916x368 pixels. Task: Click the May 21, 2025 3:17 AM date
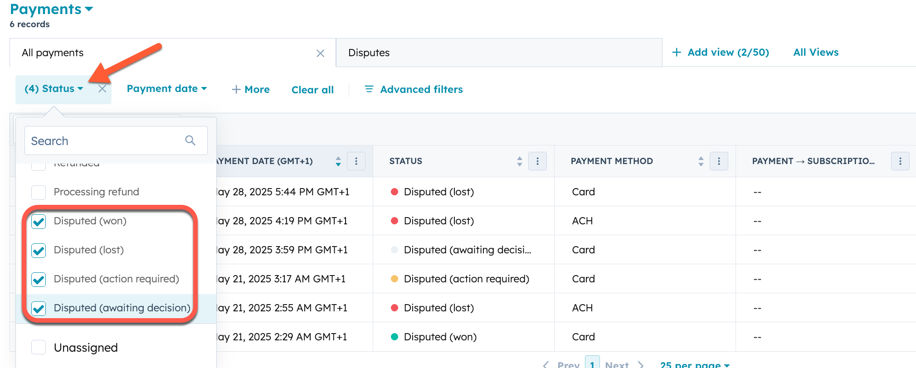(x=281, y=279)
